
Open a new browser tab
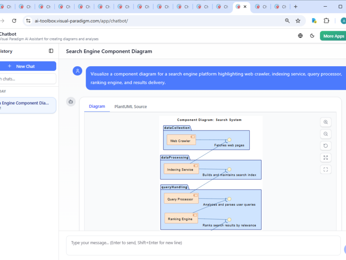(x=296, y=7)
